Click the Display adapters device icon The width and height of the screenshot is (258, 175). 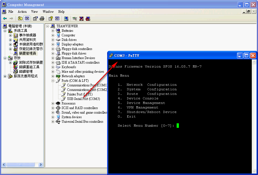pos(58,44)
